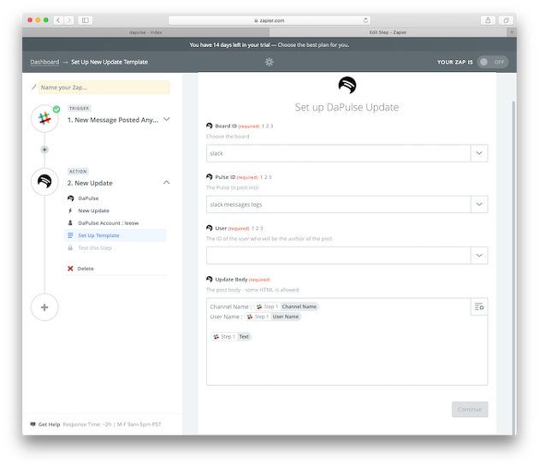Click the Name your Zap field
Image resolution: width=539 pixels, height=467 pixels.
pos(104,87)
